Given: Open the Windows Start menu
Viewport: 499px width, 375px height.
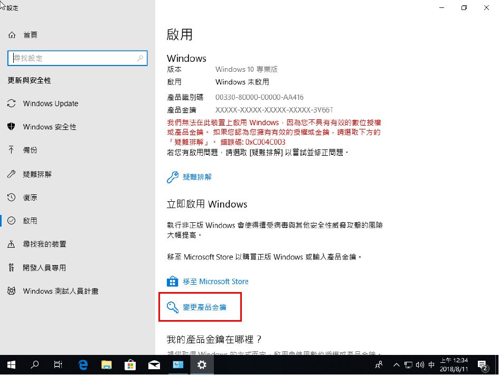Looking at the screenshot, I should 12,365.
